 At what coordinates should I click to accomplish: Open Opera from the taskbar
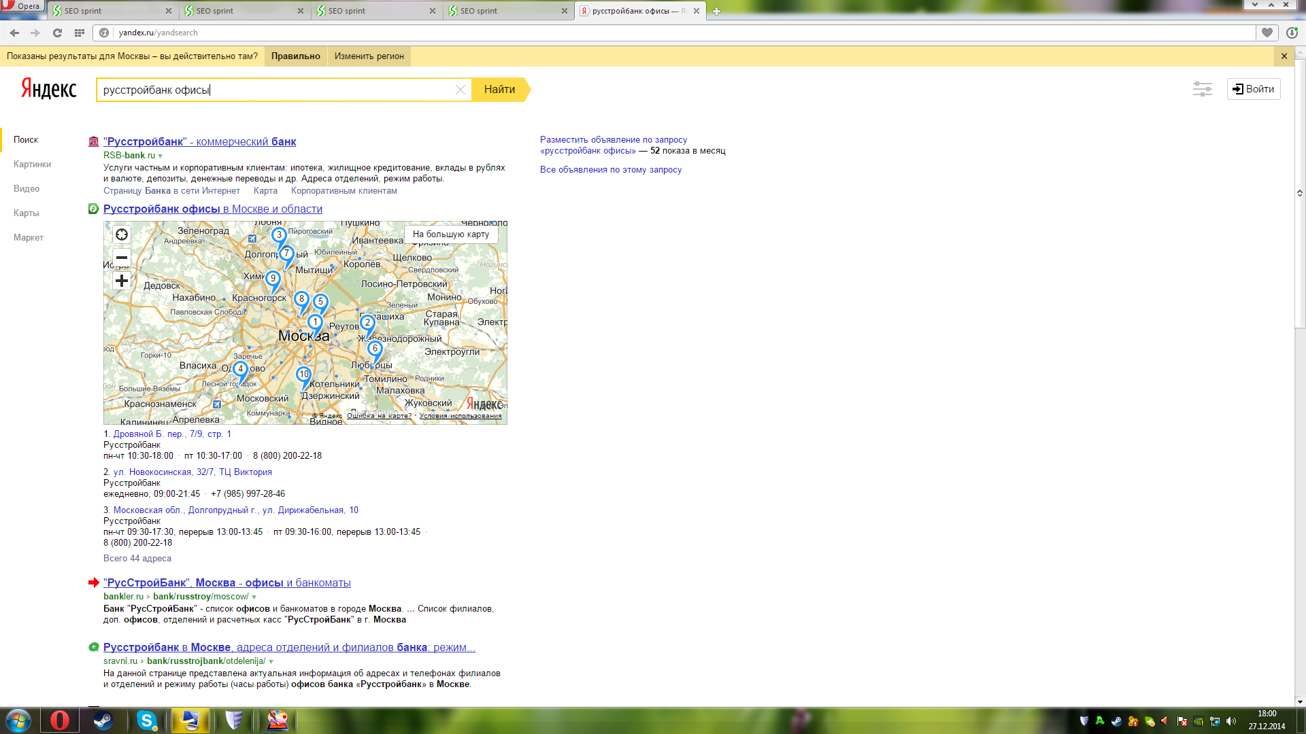click(60, 720)
